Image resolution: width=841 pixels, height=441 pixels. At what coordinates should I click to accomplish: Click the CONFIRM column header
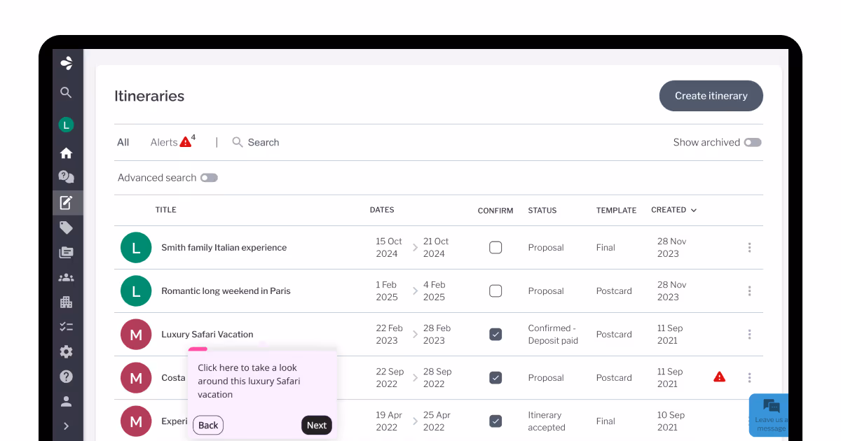[495, 210]
